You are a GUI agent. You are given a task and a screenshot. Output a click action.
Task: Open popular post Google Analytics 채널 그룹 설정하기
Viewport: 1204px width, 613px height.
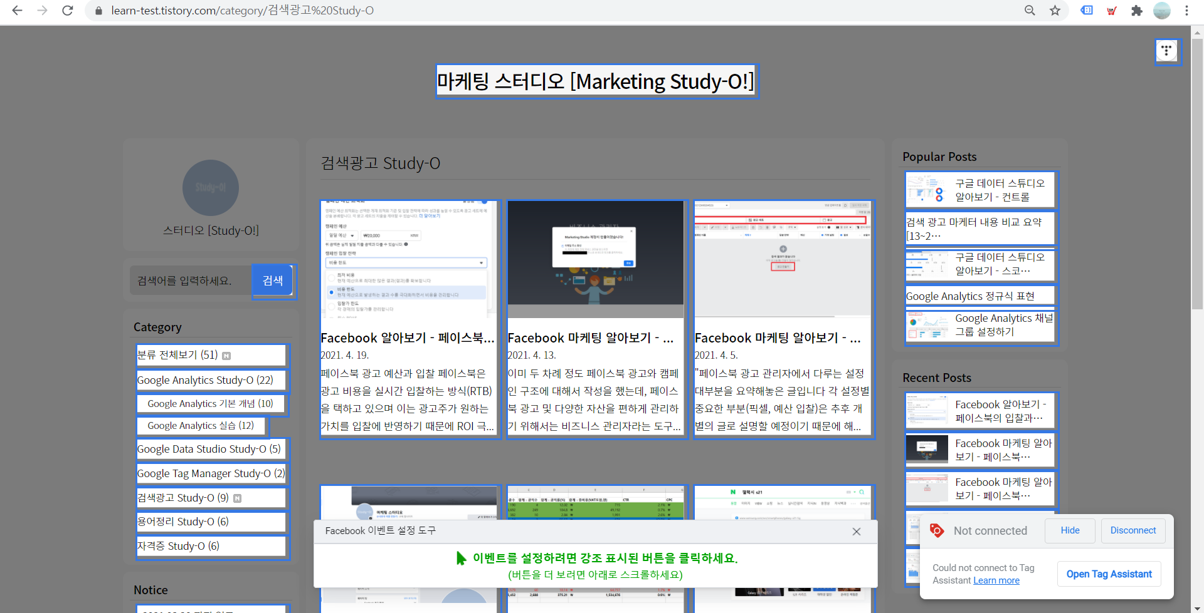1004,325
